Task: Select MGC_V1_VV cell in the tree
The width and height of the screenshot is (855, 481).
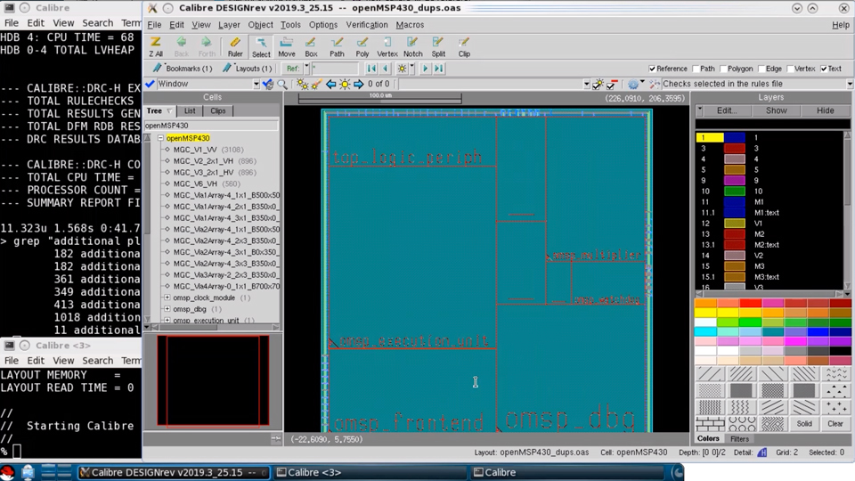Action: coord(195,150)
